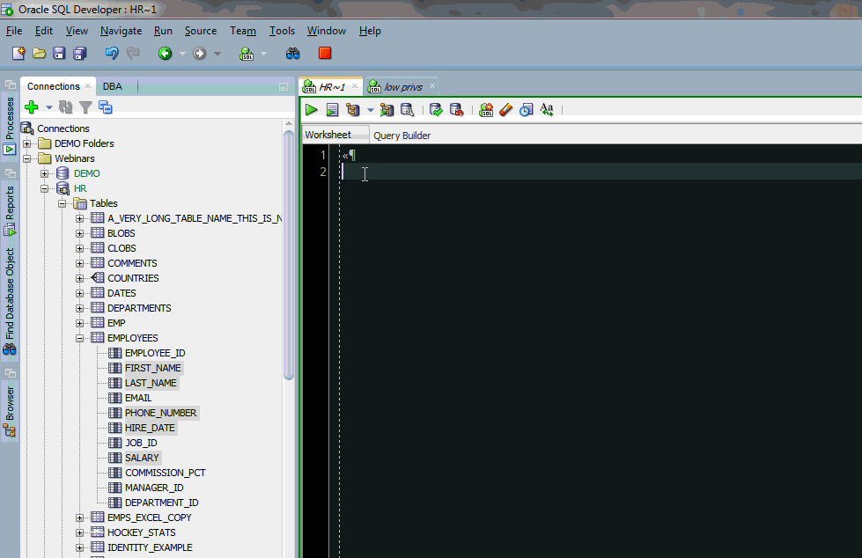Click the Run Script icon

pyautogui.click(x=332, y=110)
